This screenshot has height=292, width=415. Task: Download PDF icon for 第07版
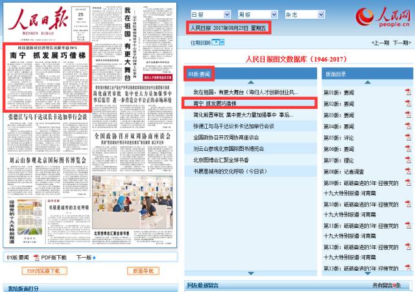(x=408, y=160)
